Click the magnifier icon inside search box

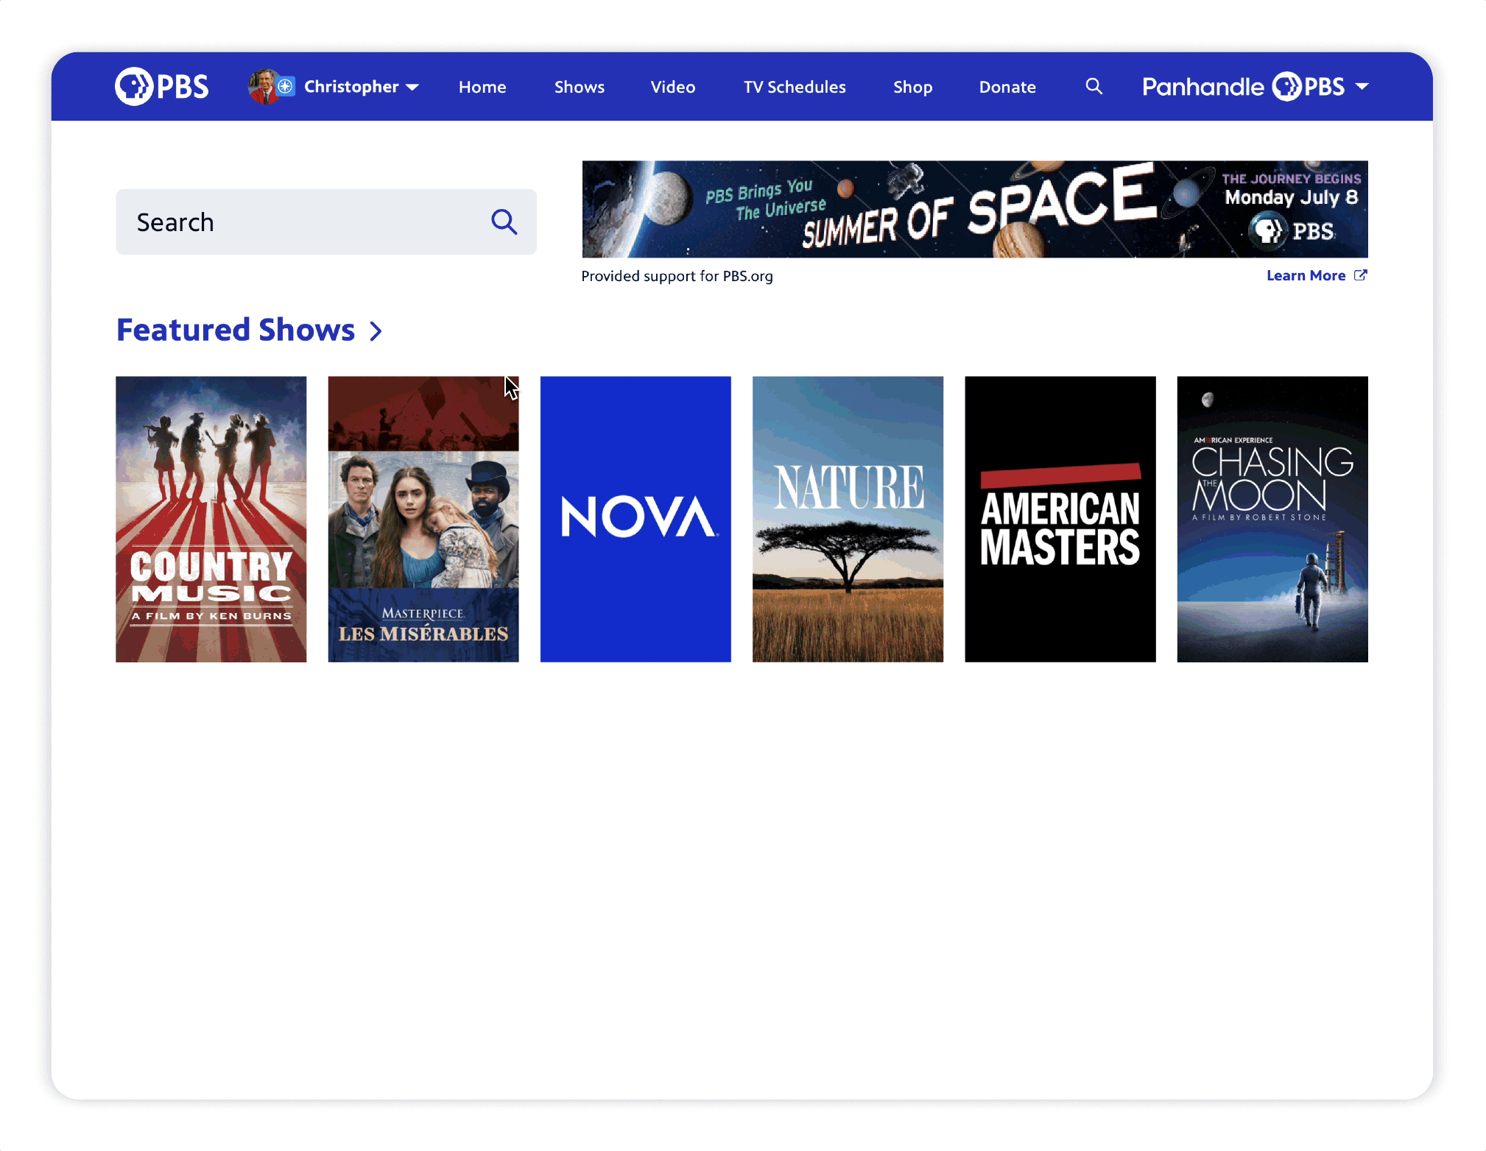(x=504, y=222)
